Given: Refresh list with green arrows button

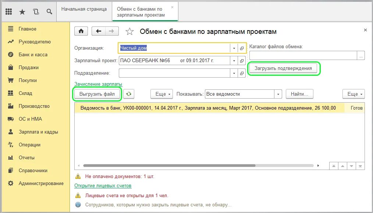Looking at the screenshot, I should coord(129,94).
